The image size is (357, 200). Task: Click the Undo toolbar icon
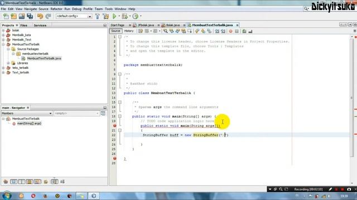pos(40,16)
